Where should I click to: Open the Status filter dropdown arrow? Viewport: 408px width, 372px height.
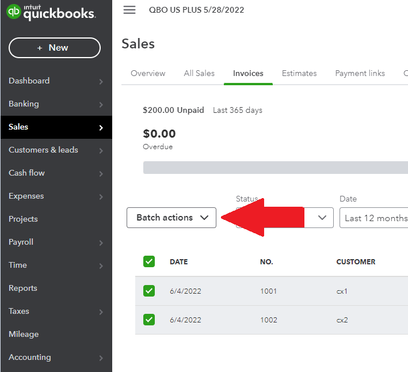pyautogui.click(x=322, y=218)
